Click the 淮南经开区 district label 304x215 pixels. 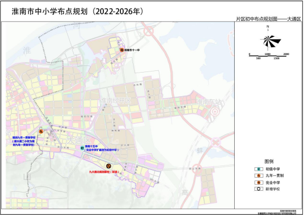(x=115, y=101)
